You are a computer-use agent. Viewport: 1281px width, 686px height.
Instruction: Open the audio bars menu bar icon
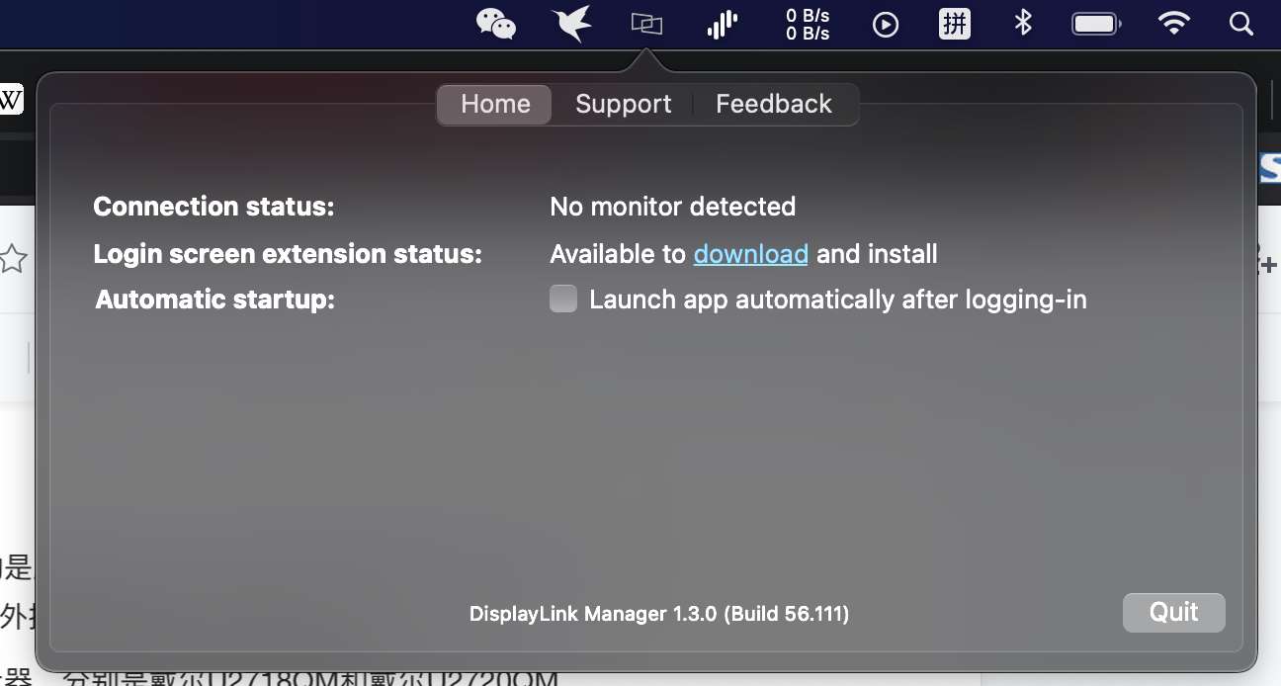[723, 24]
